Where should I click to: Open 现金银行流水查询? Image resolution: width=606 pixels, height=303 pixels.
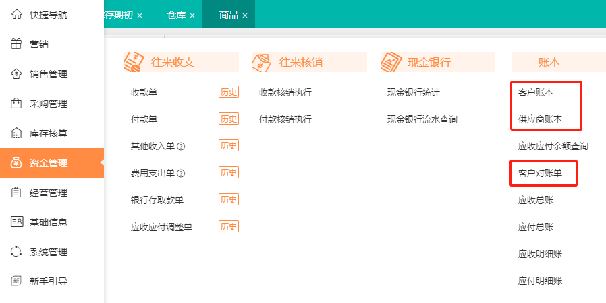tap(422, 119)
